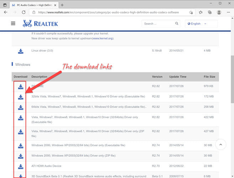
Task: Download the README file icon
Action: point(21,87)
